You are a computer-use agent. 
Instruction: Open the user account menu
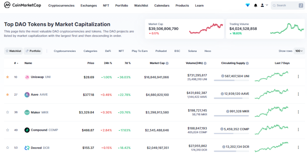pos(264,5)
